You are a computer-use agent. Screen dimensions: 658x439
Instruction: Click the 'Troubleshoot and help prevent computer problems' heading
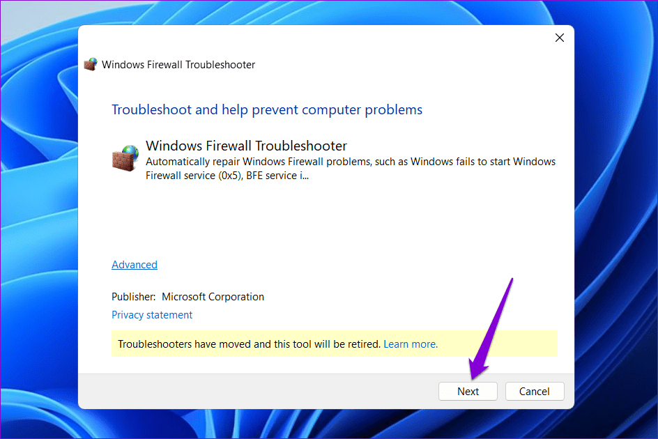click(x=267, y=109)
